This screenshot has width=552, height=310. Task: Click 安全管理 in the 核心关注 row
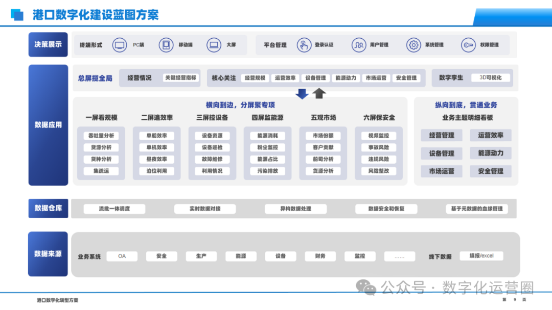[x=407, y=78]
